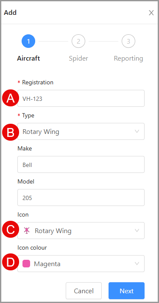This screenshot has width=159, height=303.
Task: Close the Add dialog with X
Action: point(151,13)
